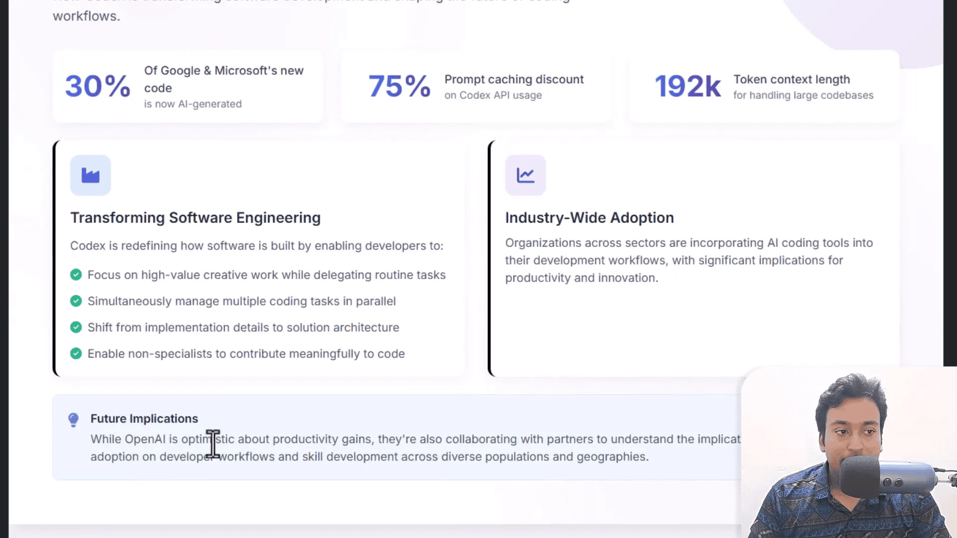
Task: Click the 'workflows.' text at page top
Action: point(86,16)
